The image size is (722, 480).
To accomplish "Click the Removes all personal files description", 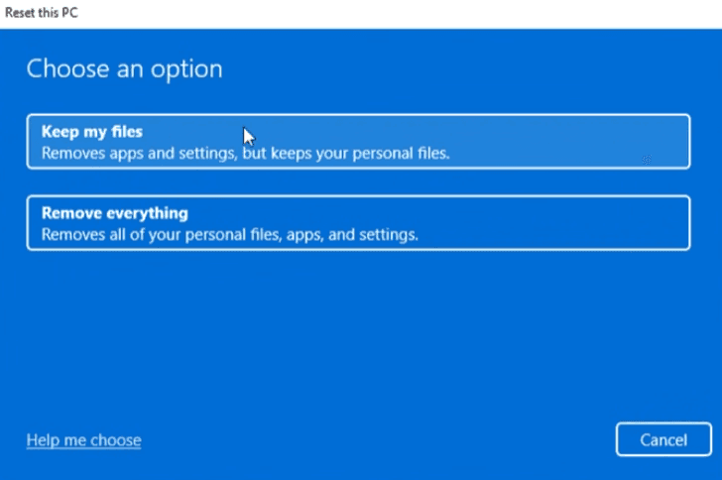I will click(230, 234).
